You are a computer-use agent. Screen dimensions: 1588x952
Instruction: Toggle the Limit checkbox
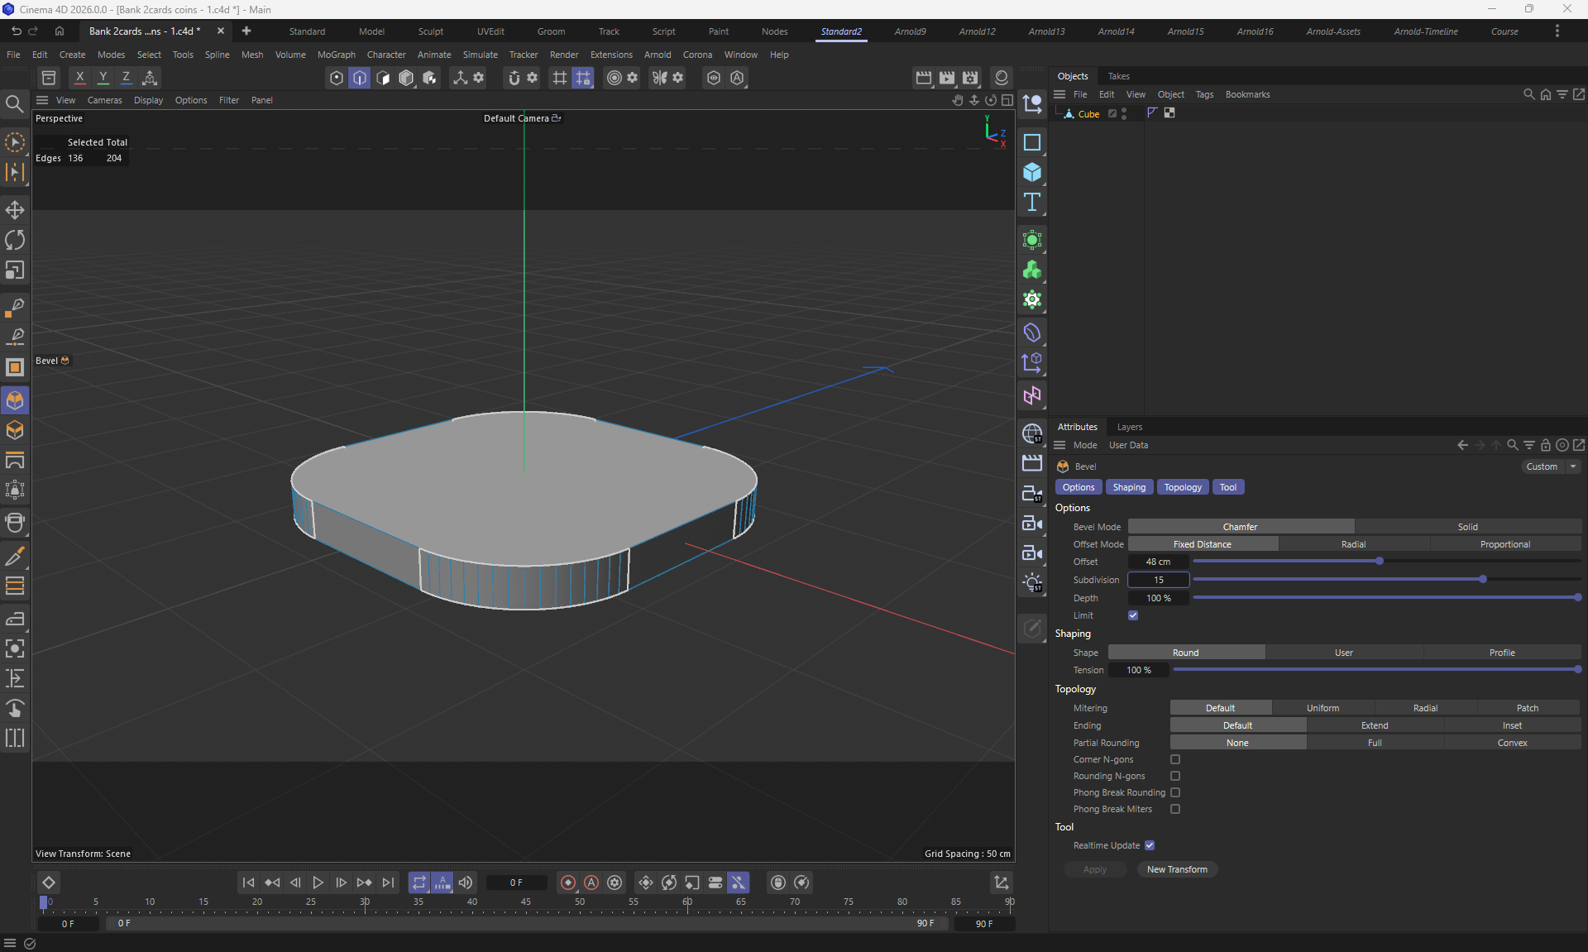(1133, 615)
